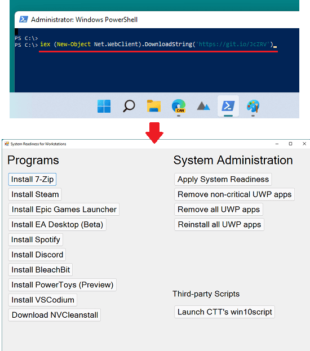Download NVCleanstall via its button

[x=55, y=315]
